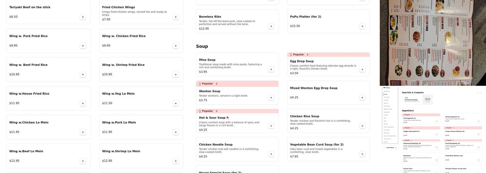Add Hot & Sour Soup to order
Viewport: 486px width, 173px height.
coord(271,126)
